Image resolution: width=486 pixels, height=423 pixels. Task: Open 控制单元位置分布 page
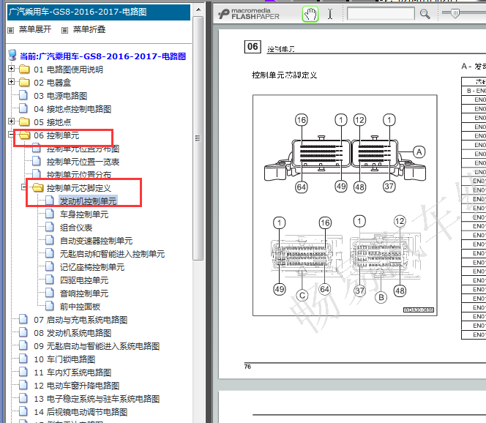coord(79,175)
